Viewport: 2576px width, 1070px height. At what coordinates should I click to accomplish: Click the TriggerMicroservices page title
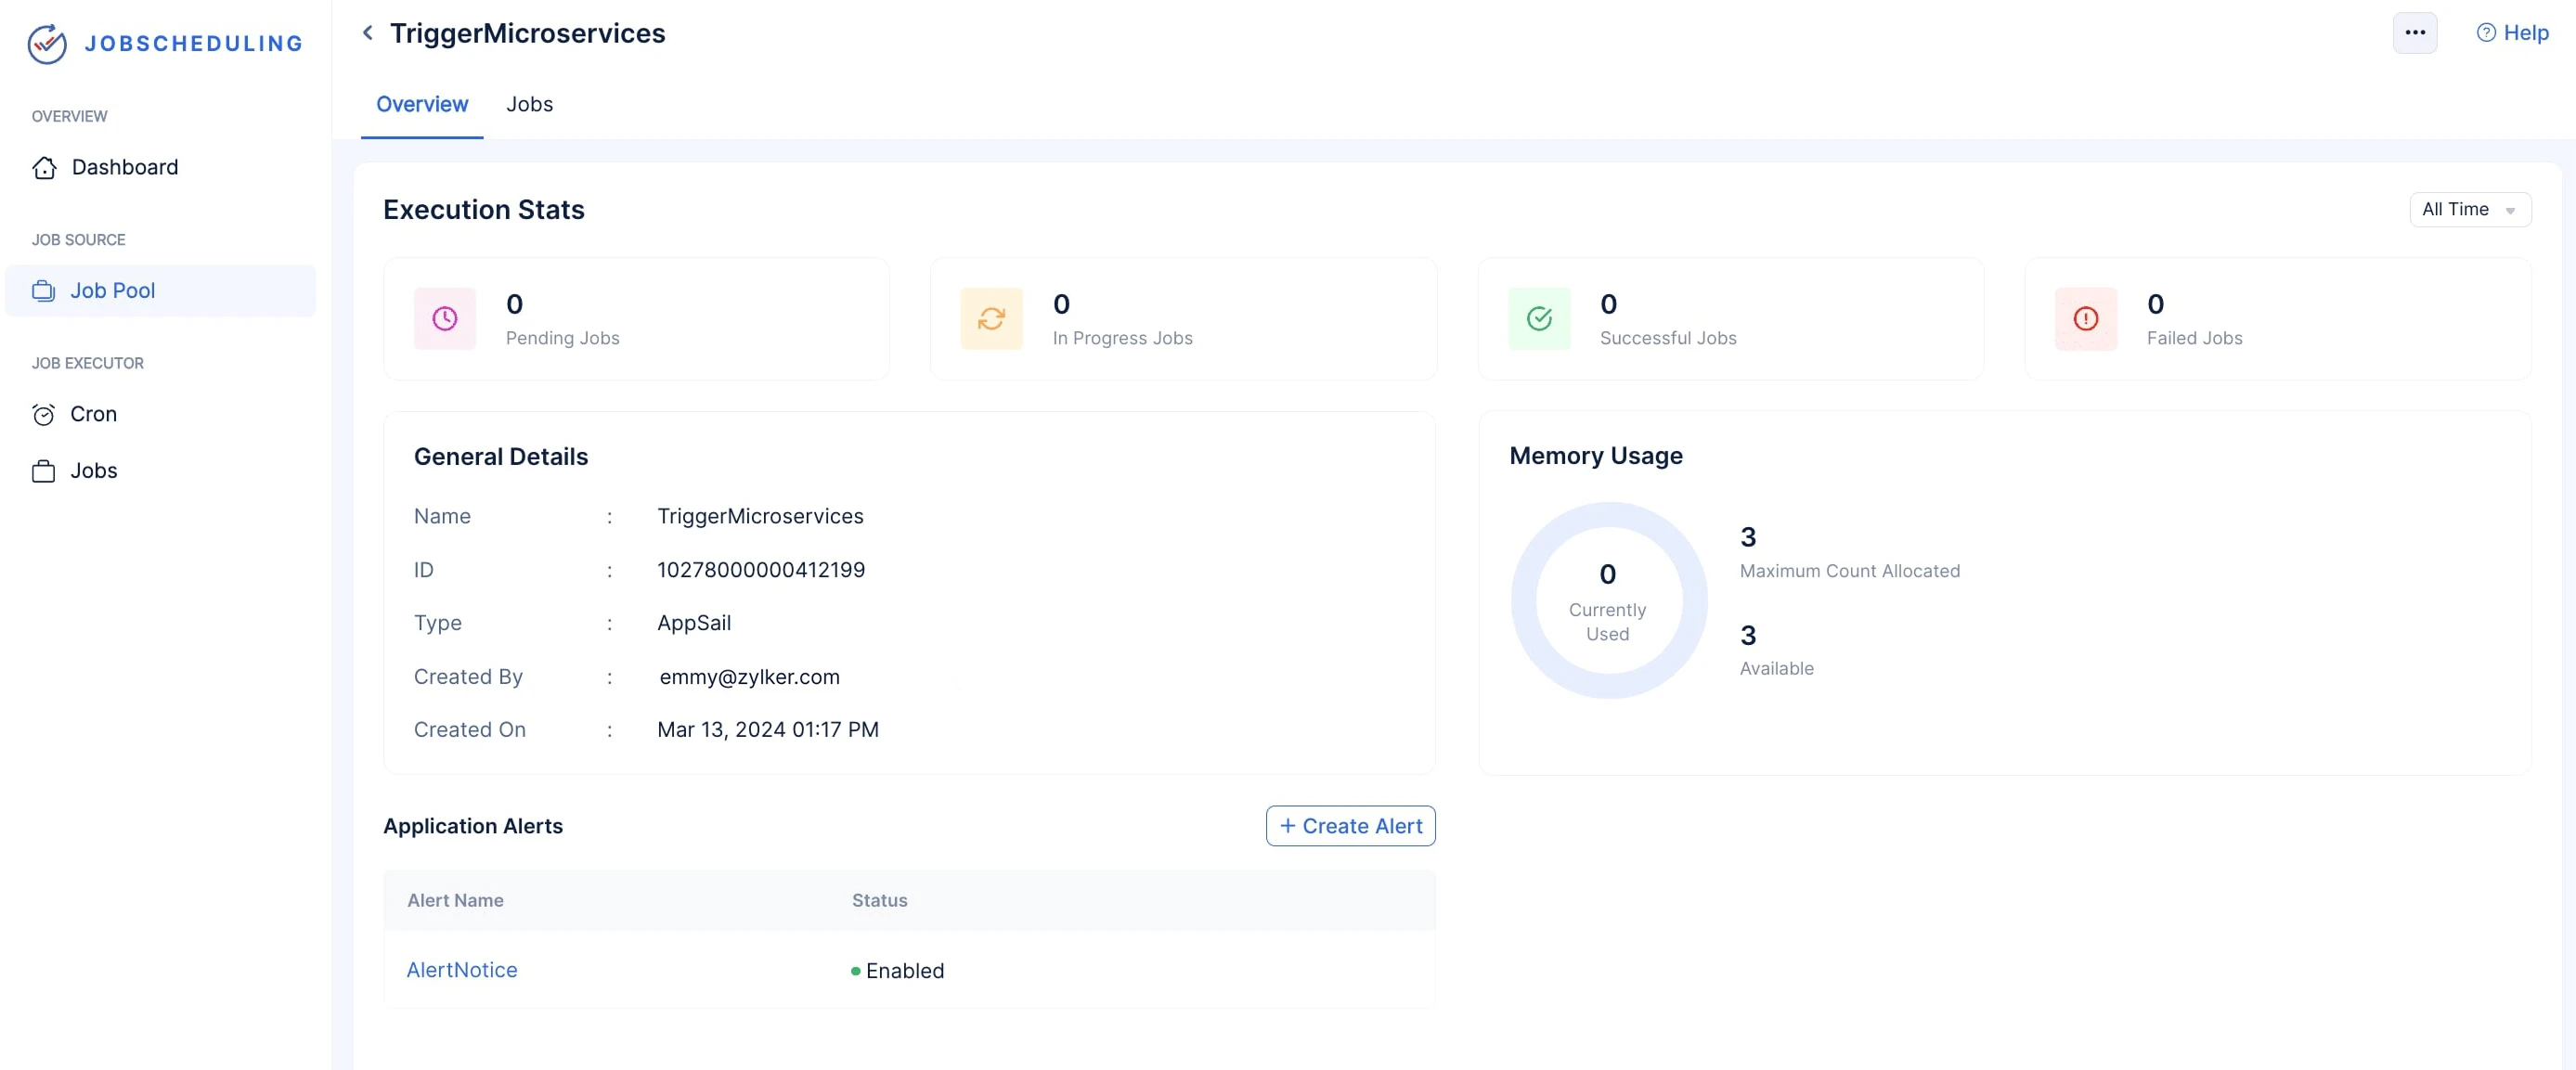[527, 33]
